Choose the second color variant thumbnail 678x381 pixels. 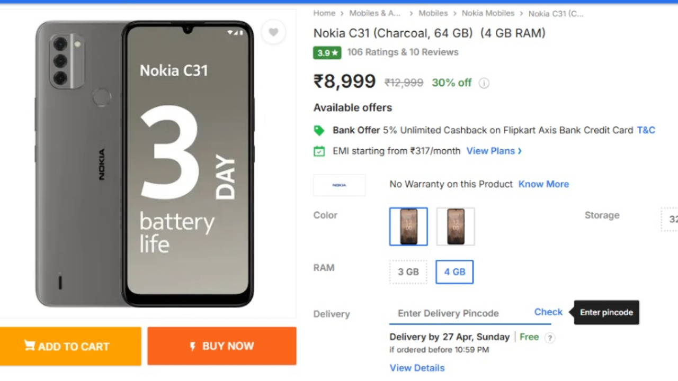coord(456,226)
